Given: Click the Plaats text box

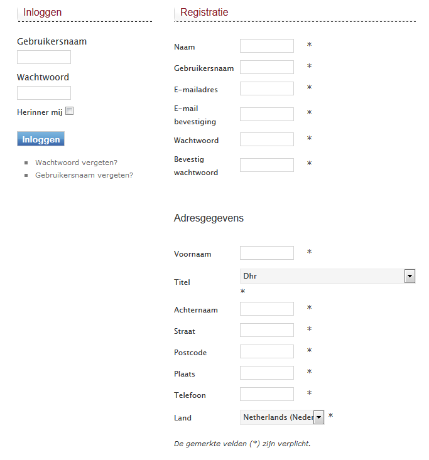Looking at the screenshot, I should coord(267,373).
